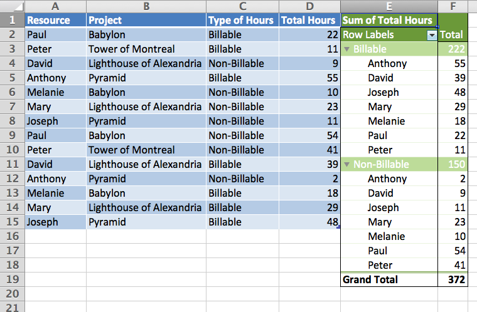The width and height of the screenshot is (477, 312).
Task: Select Anthony in cell A5
Action: [x=55, y=78]
